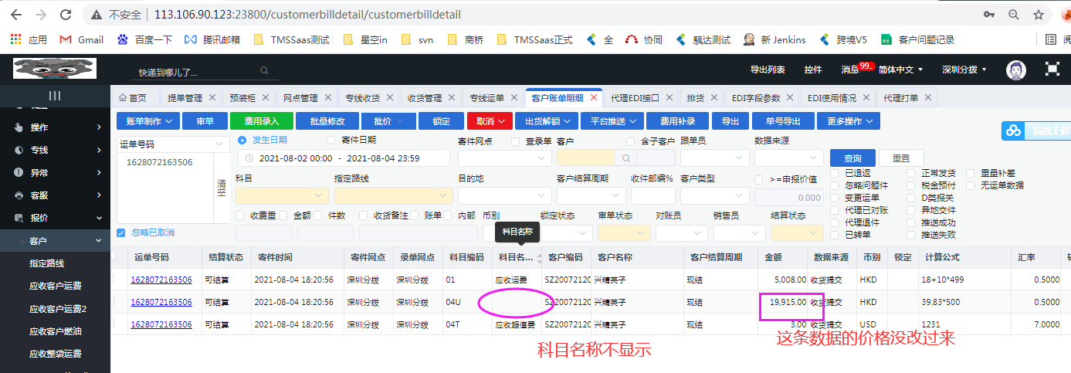Open the 更多操作 dropdown
1071x373 pixels.
coord(849,121)
